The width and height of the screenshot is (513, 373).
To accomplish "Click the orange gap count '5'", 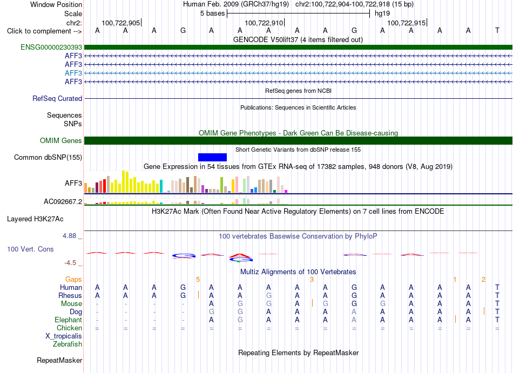I will click(x=198, y=280).
